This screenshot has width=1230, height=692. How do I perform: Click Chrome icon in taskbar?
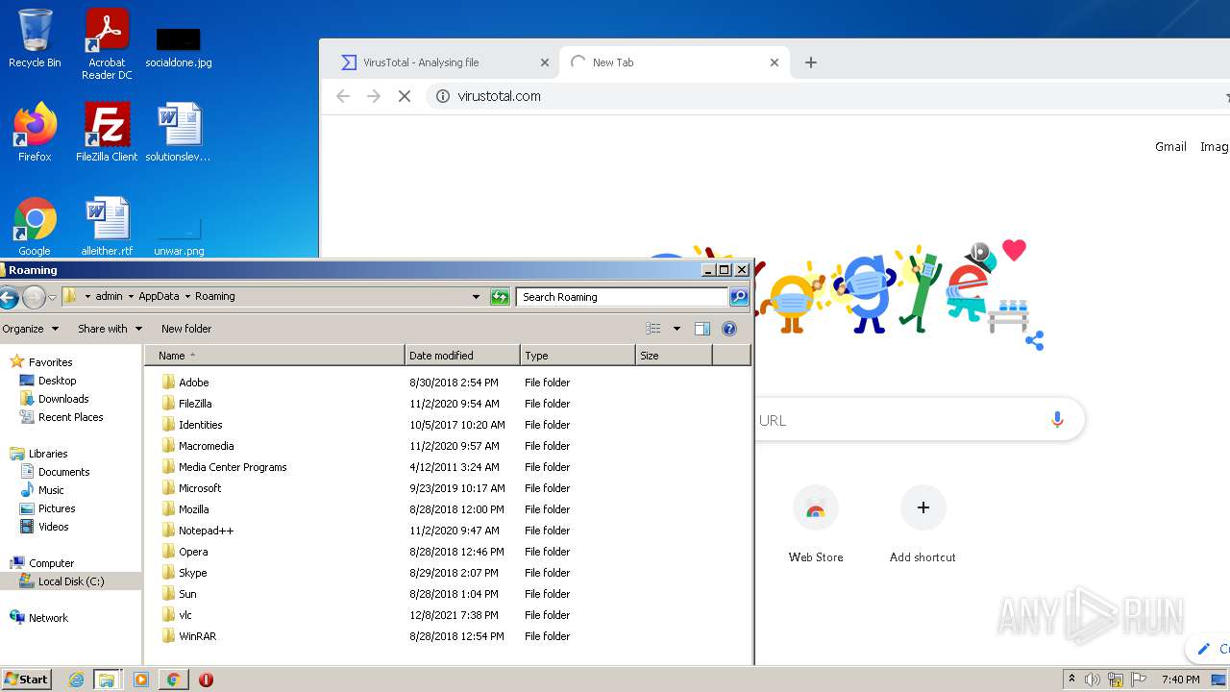(174, 680)
